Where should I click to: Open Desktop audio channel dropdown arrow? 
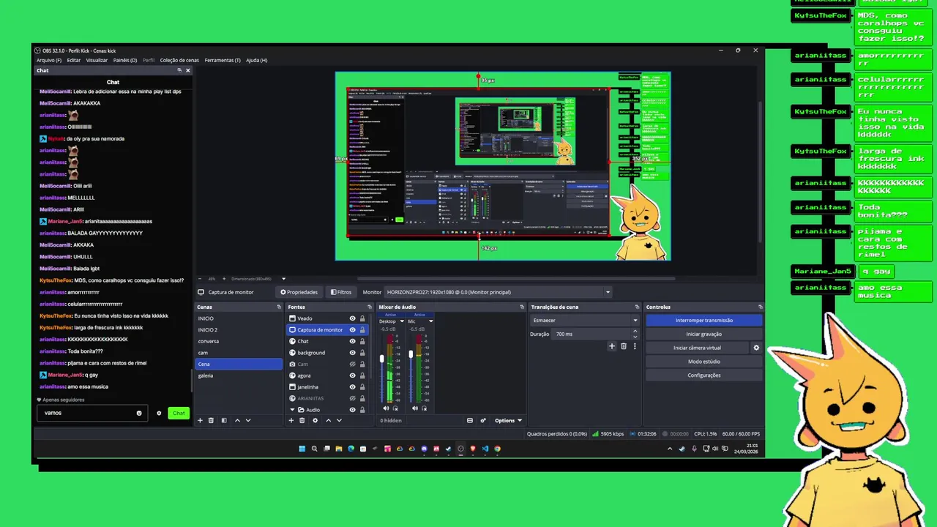point(401,321)
